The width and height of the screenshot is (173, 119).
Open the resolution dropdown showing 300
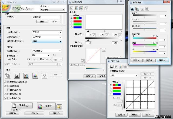(x=41, y=55)
